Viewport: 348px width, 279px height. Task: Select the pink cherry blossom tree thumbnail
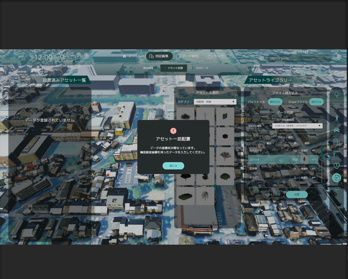225,156
